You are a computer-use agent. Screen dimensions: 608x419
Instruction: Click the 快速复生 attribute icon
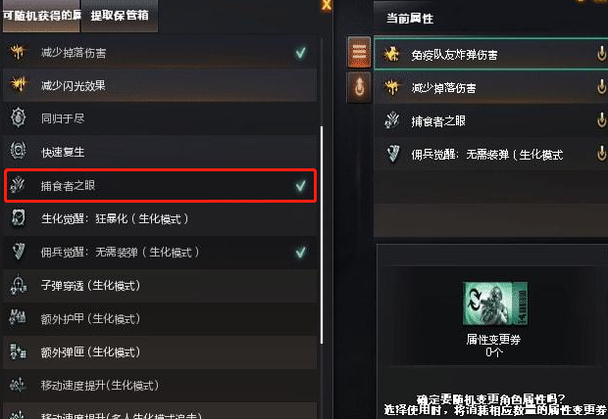point(19,151)
